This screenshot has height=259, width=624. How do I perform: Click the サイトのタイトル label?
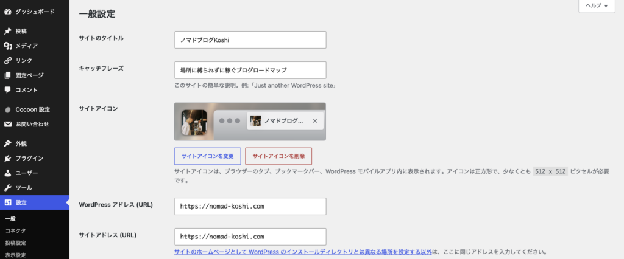point(101,38)
